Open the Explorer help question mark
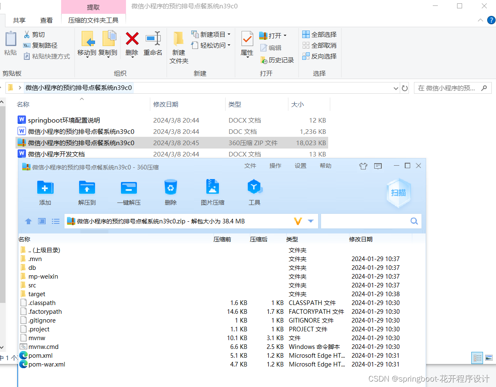The width and height of the screenshot is (496, 387). [491, 20]
